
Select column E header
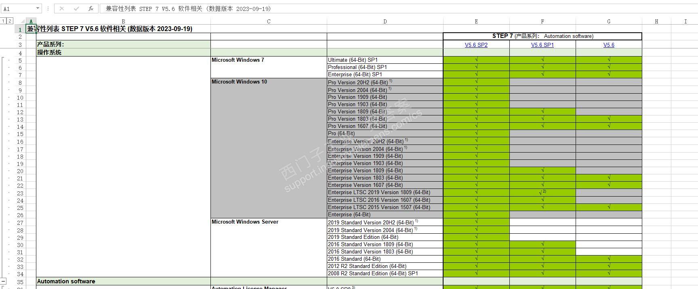[476, 21]
